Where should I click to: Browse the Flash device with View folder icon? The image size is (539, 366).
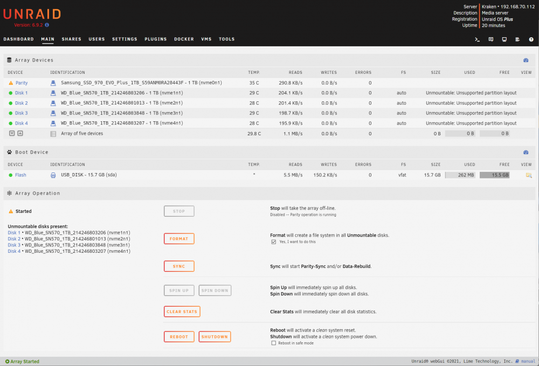click(x=529, y=175)
